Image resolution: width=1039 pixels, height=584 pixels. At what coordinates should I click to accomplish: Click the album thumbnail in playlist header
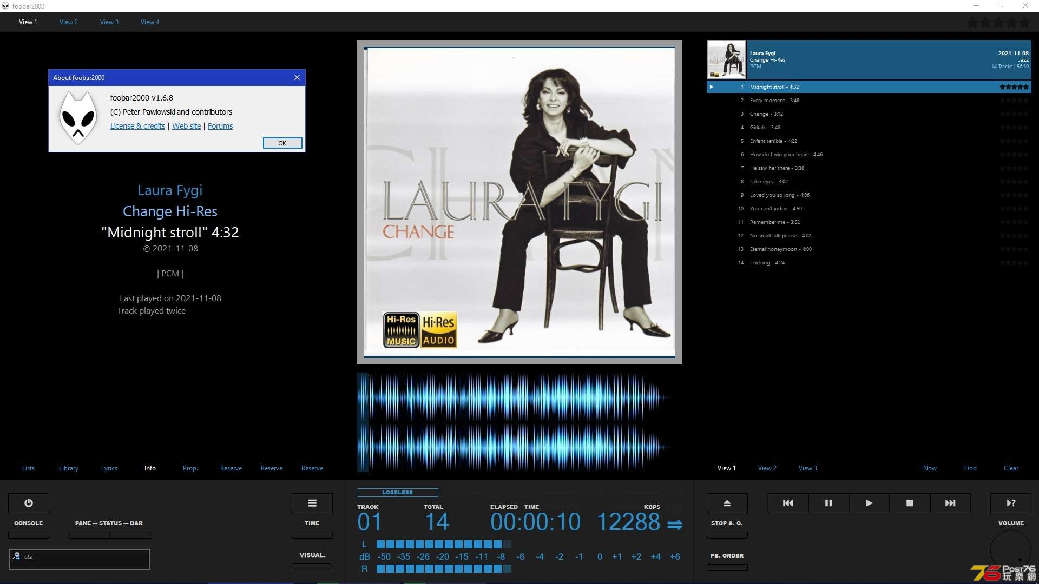pos(726,59)
